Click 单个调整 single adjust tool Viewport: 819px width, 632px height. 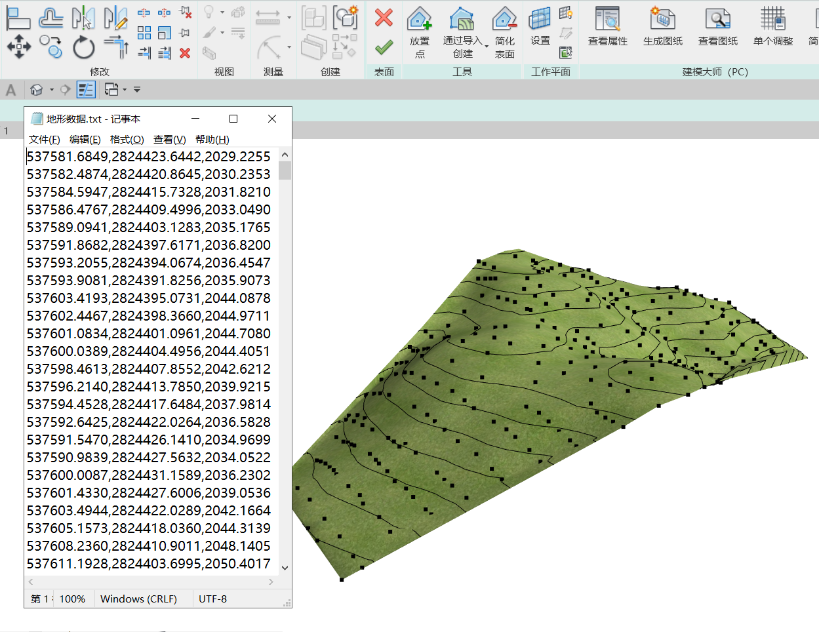[773, 27]
